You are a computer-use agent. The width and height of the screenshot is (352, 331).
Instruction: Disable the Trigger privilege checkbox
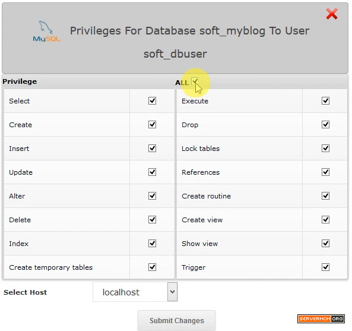[x=325, y=267]
